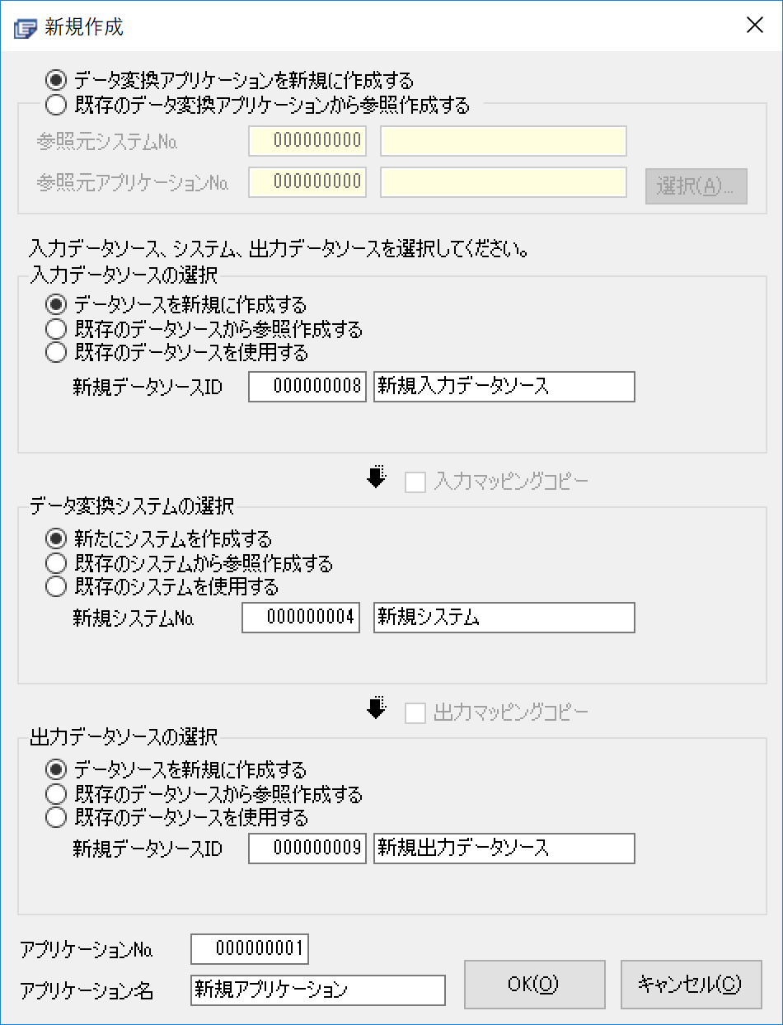Click the down arrow below input data source
This screenshot has width=783, height=1025.
[377, 477]
